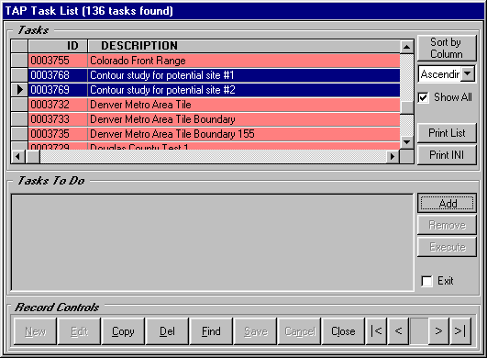Image resolution: width=487 pixels, height=358 pixels.
Task: Click the Add button
Action: tap(447, 204)
